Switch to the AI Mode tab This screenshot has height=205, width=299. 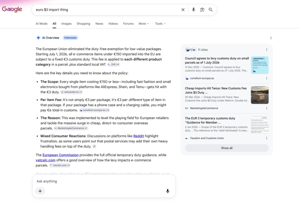pos(42,24)
